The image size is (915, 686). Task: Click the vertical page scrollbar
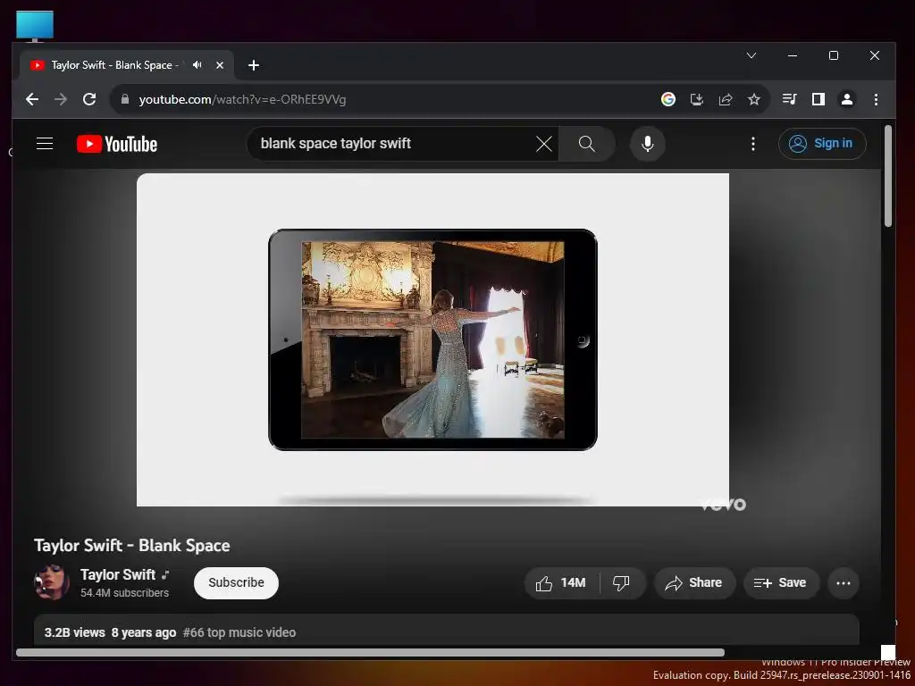click(887, 176)
